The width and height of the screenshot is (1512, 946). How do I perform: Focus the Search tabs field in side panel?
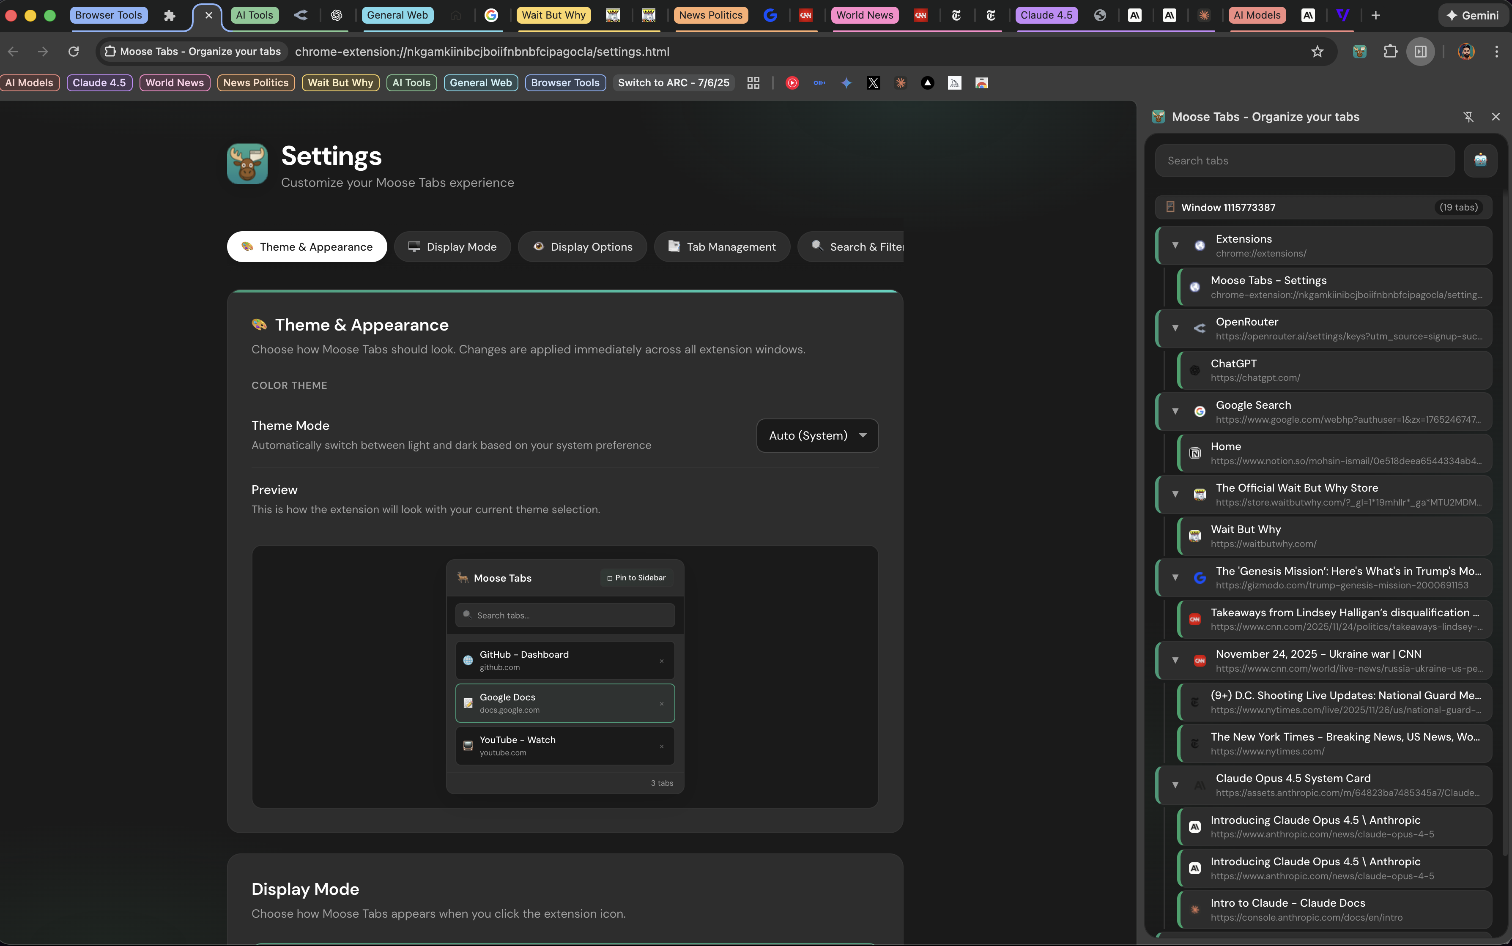pos(1305,161)
